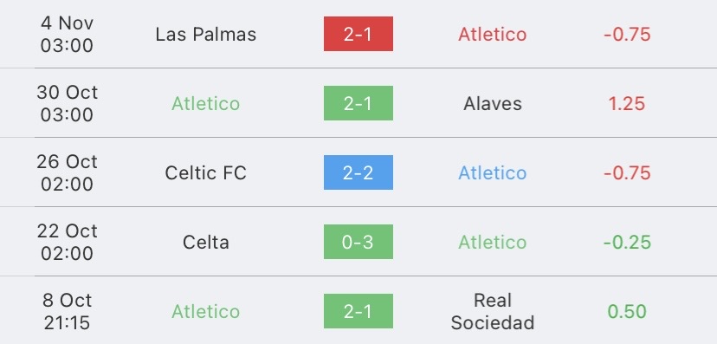The image size is (717, 344).
Task: Select the 4 Nov 03:00 match date
Action: point(67,35)
